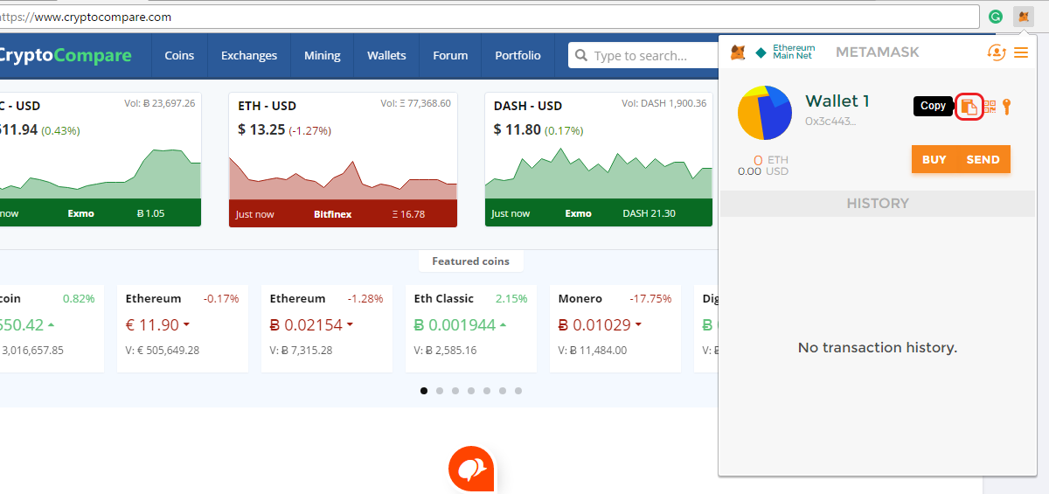Open the orange chat bubble widget
Image resolution: width=1049 pixels, height=494 pixels.
click(471, 470)
